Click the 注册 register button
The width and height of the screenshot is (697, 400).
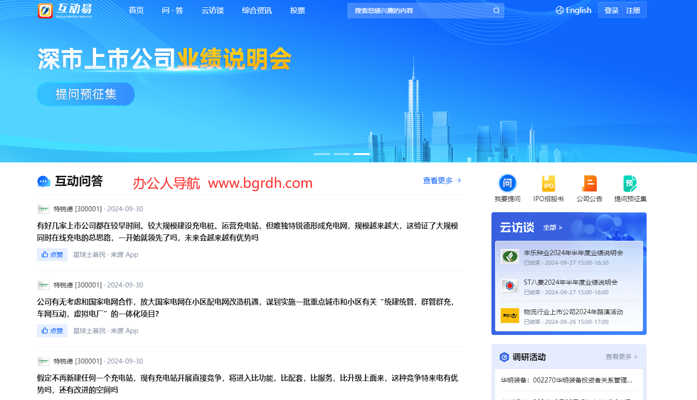(x=633, y=10)
